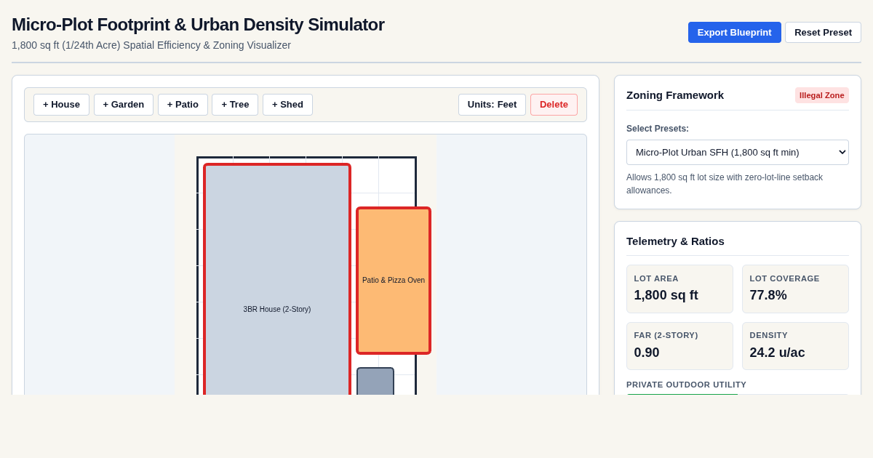873x458 pixels.
Task: Add a Garden element
Action: click(124, 104)
